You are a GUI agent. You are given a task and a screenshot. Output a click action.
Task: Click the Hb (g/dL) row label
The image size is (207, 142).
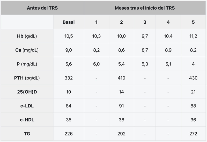point(27,36)
